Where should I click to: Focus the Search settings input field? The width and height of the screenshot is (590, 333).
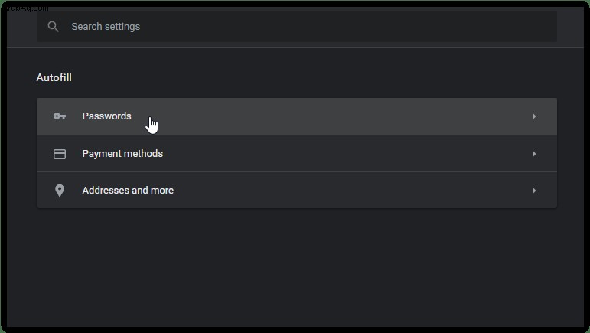[297, 27]
